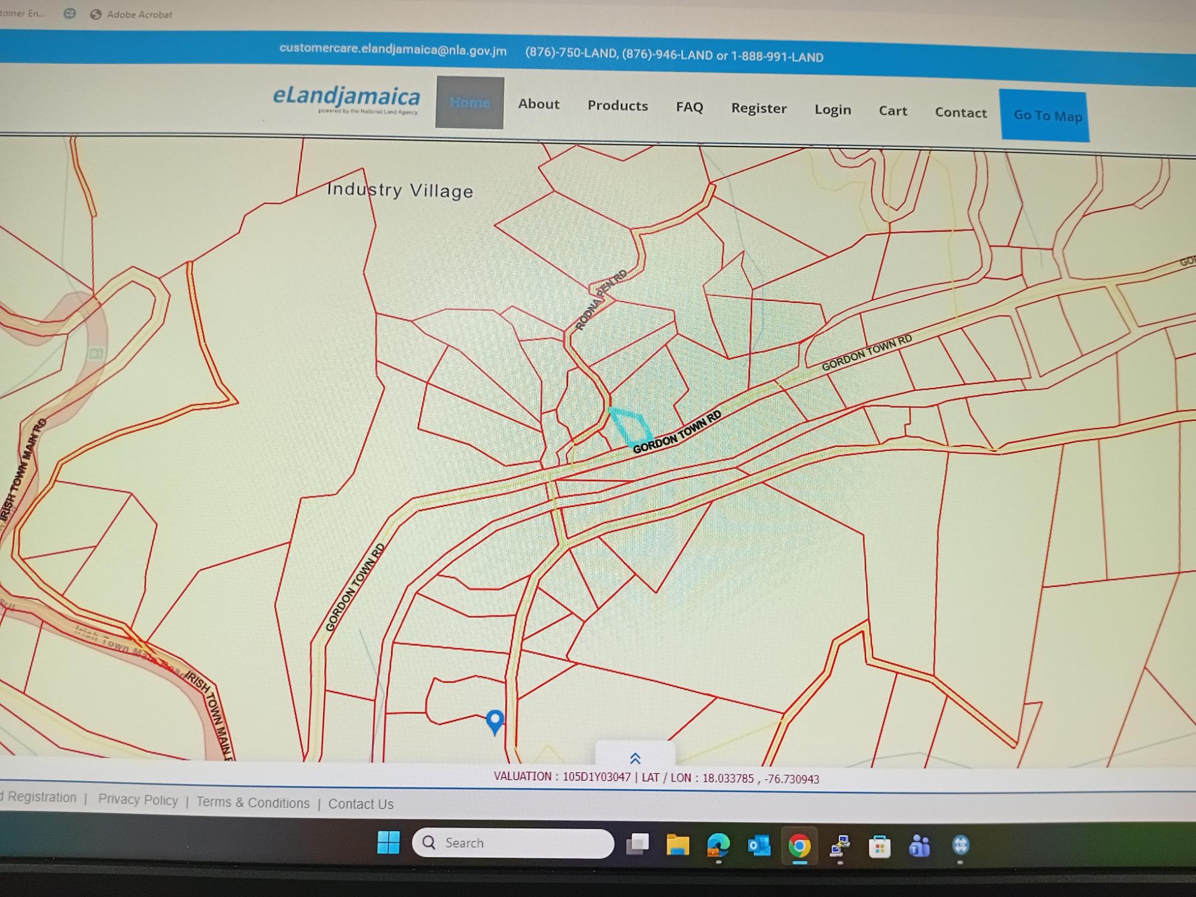
Task: Open the Home menu item
Action: (469, 102)
